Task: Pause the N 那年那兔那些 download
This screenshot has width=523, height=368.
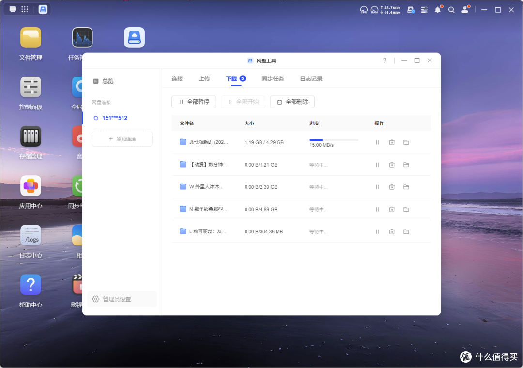Action: pos(378,210)
